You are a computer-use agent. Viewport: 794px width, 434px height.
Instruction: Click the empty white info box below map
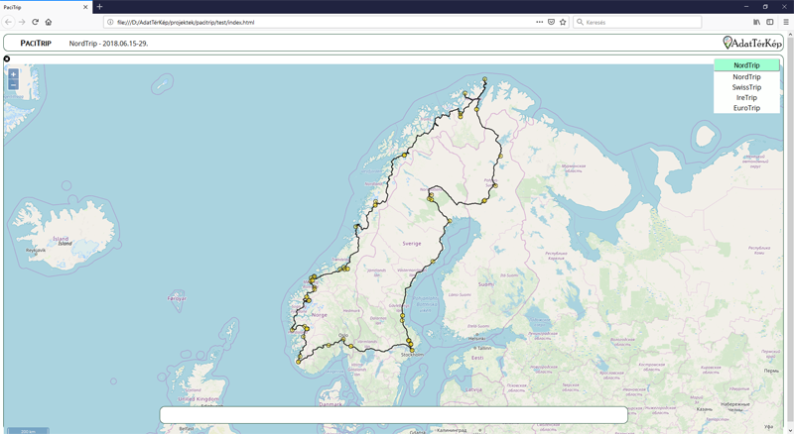click(393, 415)
